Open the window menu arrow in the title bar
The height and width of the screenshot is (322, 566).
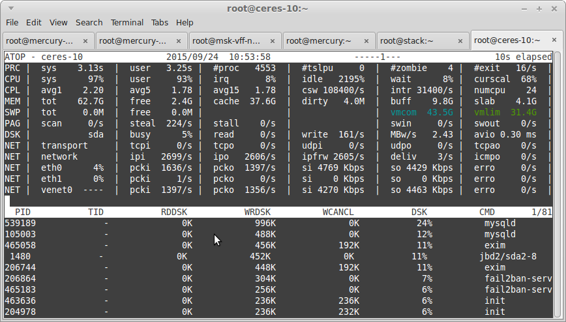pos(11,8)
